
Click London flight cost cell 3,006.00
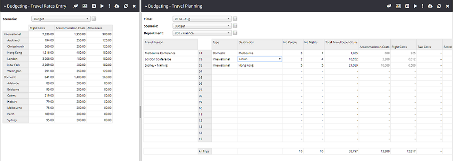[42, 59]
